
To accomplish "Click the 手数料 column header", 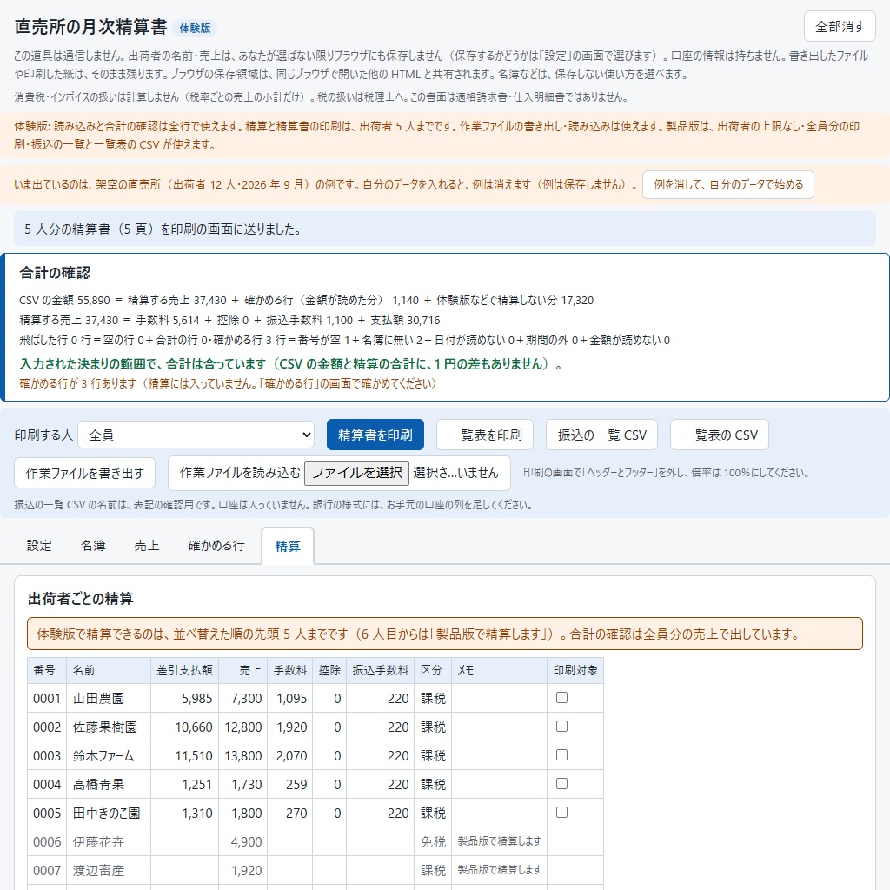I will point(290,670).
